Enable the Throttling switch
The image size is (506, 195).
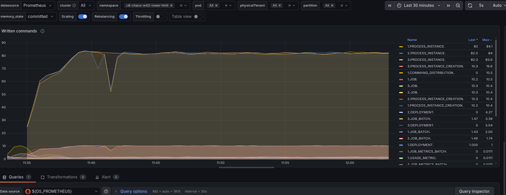[x=160, y=17]
